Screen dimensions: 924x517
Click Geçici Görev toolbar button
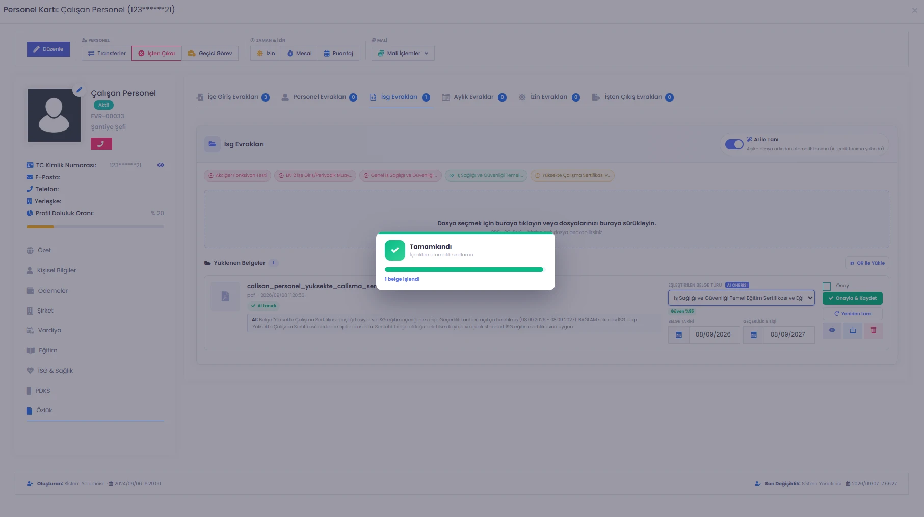210,53
